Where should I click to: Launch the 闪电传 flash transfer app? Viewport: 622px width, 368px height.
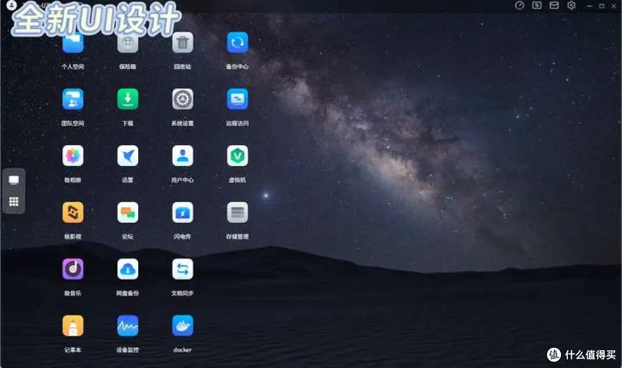pos(183,213)
